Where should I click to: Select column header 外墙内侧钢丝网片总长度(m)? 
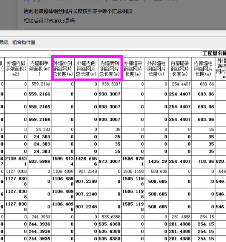[86, 69]
